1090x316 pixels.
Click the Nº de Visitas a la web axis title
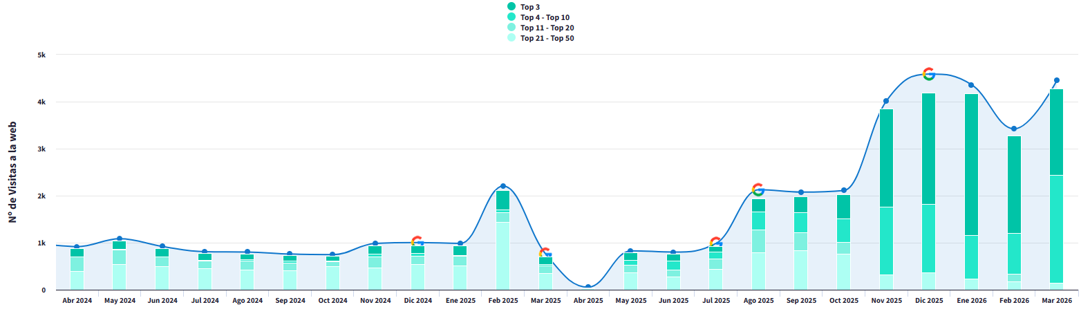(x=12, y=172)
